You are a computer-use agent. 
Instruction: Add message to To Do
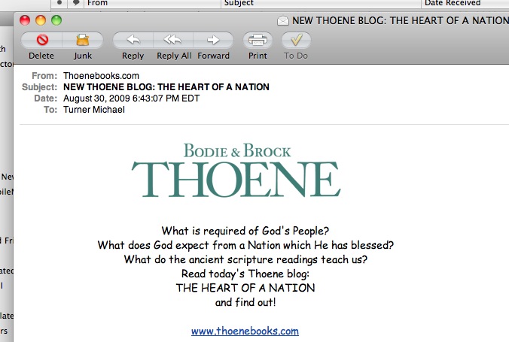coord(296,40)
